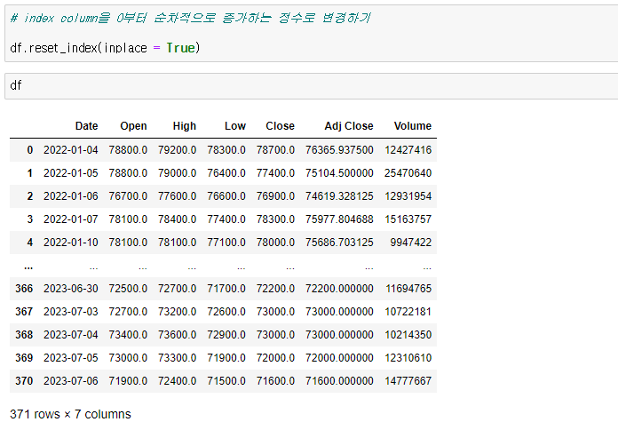Click High value 73600.0

point(178,335)
